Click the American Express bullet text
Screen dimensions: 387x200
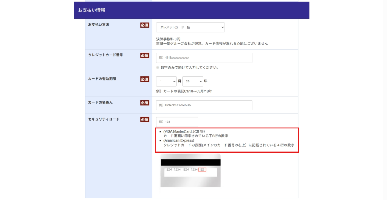[179, 140]
